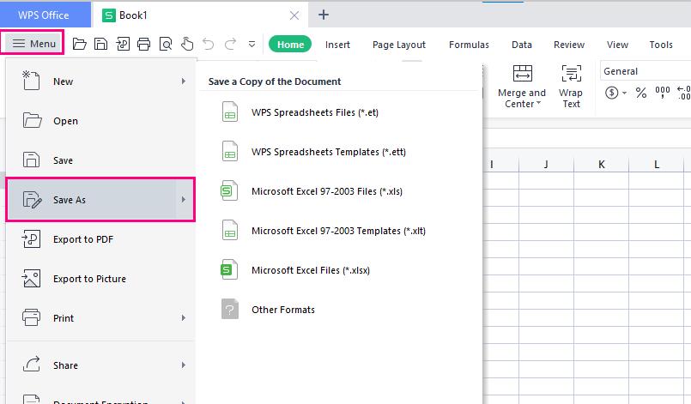Click the .xlsx file type icon
691x404 pixels.
click(x=229, y=269)
